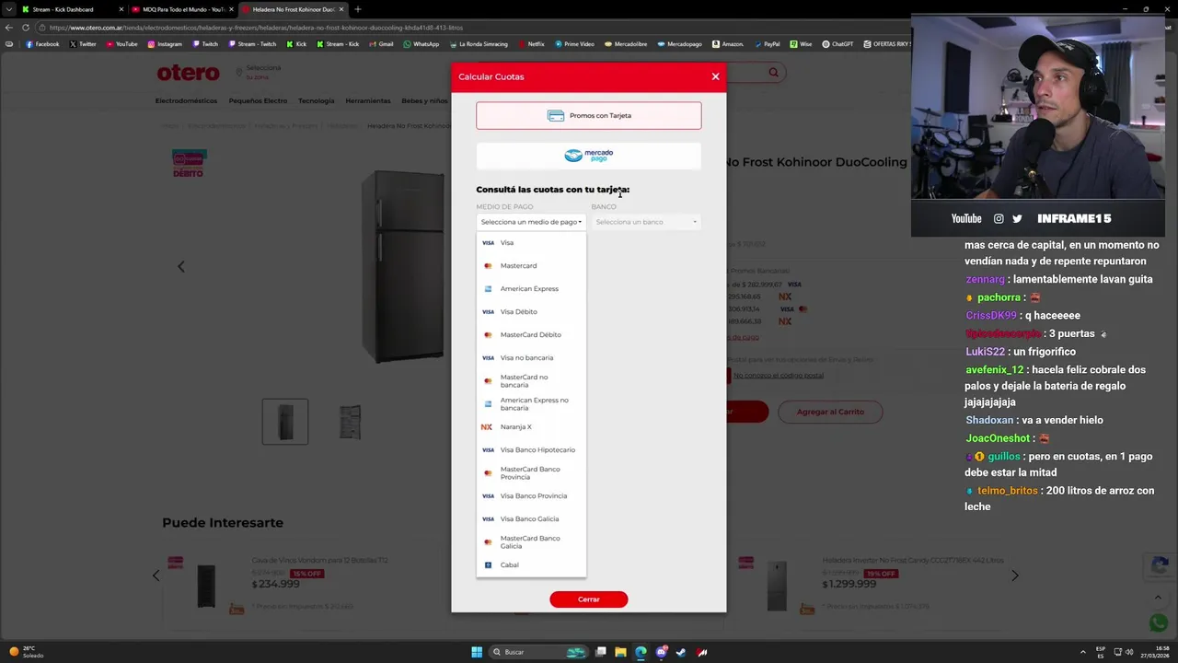This screenshot has height=663, width=1178.
Task: Open the Gmail bookmark
Action: [381, 44]
